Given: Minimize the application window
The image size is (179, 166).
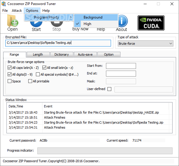Looking at the screenshot, I should click(x=145, y=4).
